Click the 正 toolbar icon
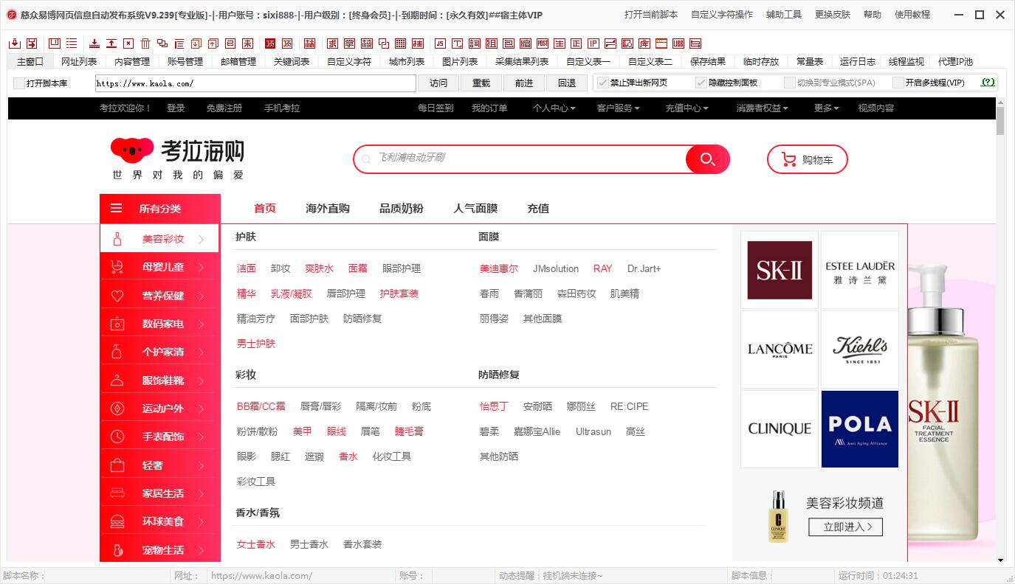Image resolution: width=1015 pixels, height=584 pixels. (576, 44)
